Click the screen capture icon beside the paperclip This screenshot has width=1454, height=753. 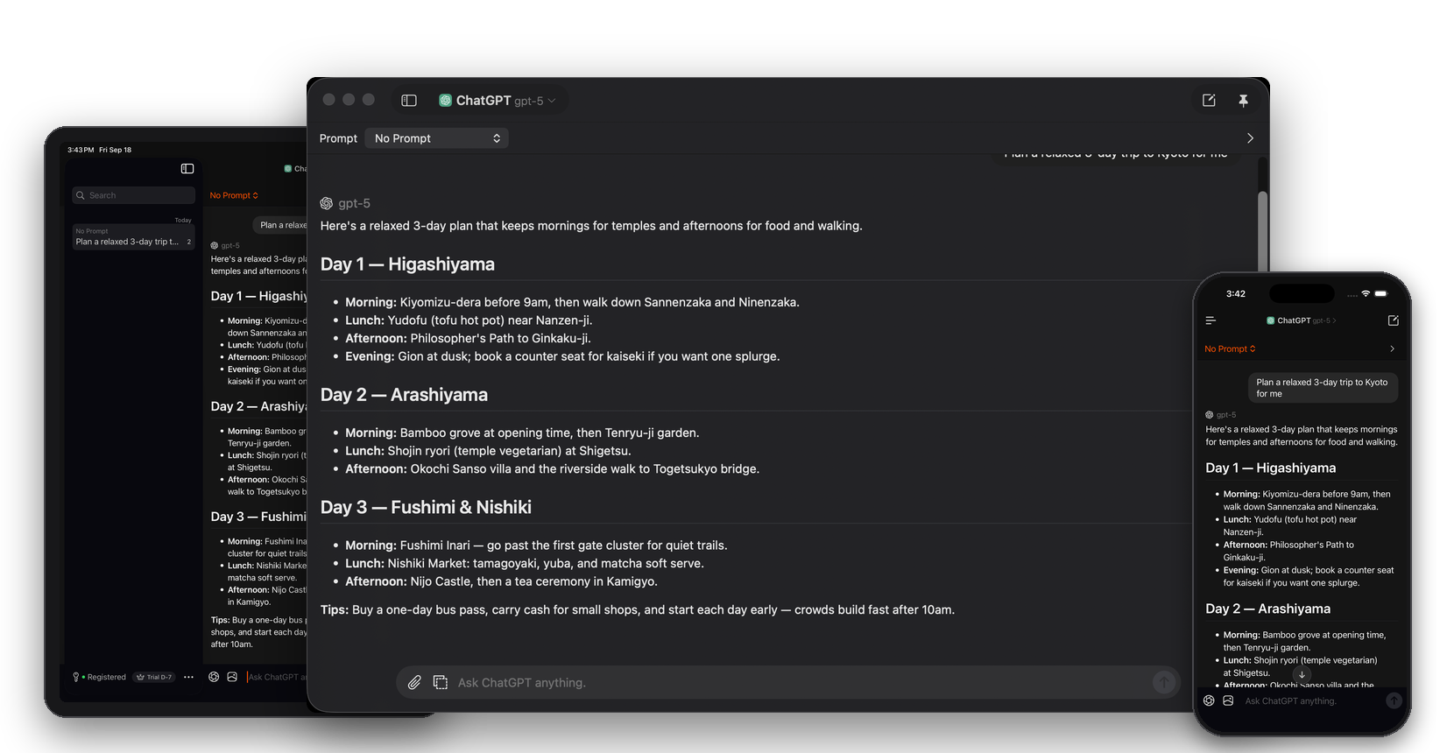click(x=441, y=682)
